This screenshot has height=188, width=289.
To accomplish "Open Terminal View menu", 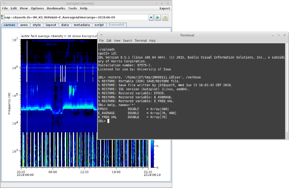I will pos(117,41).
